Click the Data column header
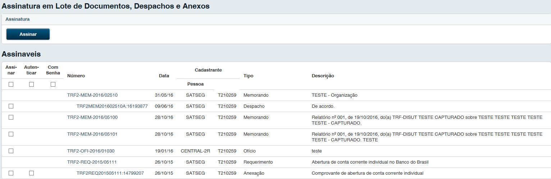 (164, 76)
